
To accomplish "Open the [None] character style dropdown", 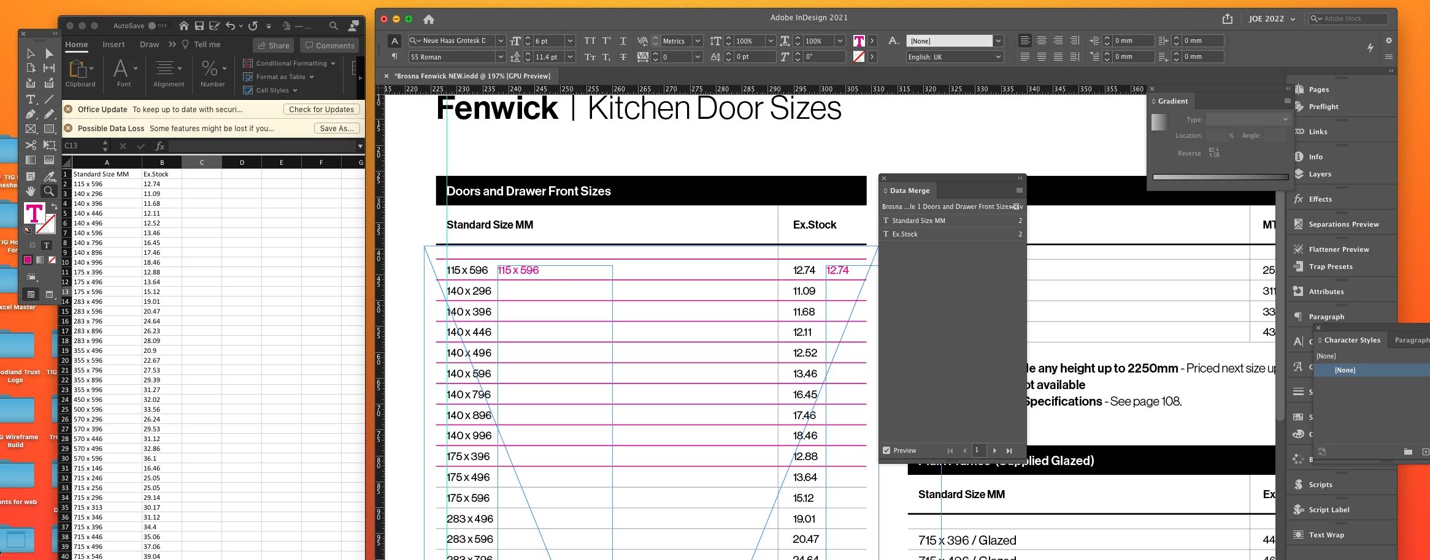I will [998, 41].
